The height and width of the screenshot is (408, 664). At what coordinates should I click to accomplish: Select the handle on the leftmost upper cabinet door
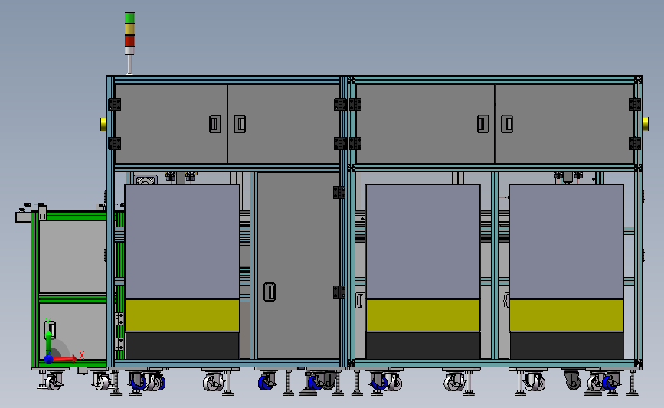tap(215, 124)
